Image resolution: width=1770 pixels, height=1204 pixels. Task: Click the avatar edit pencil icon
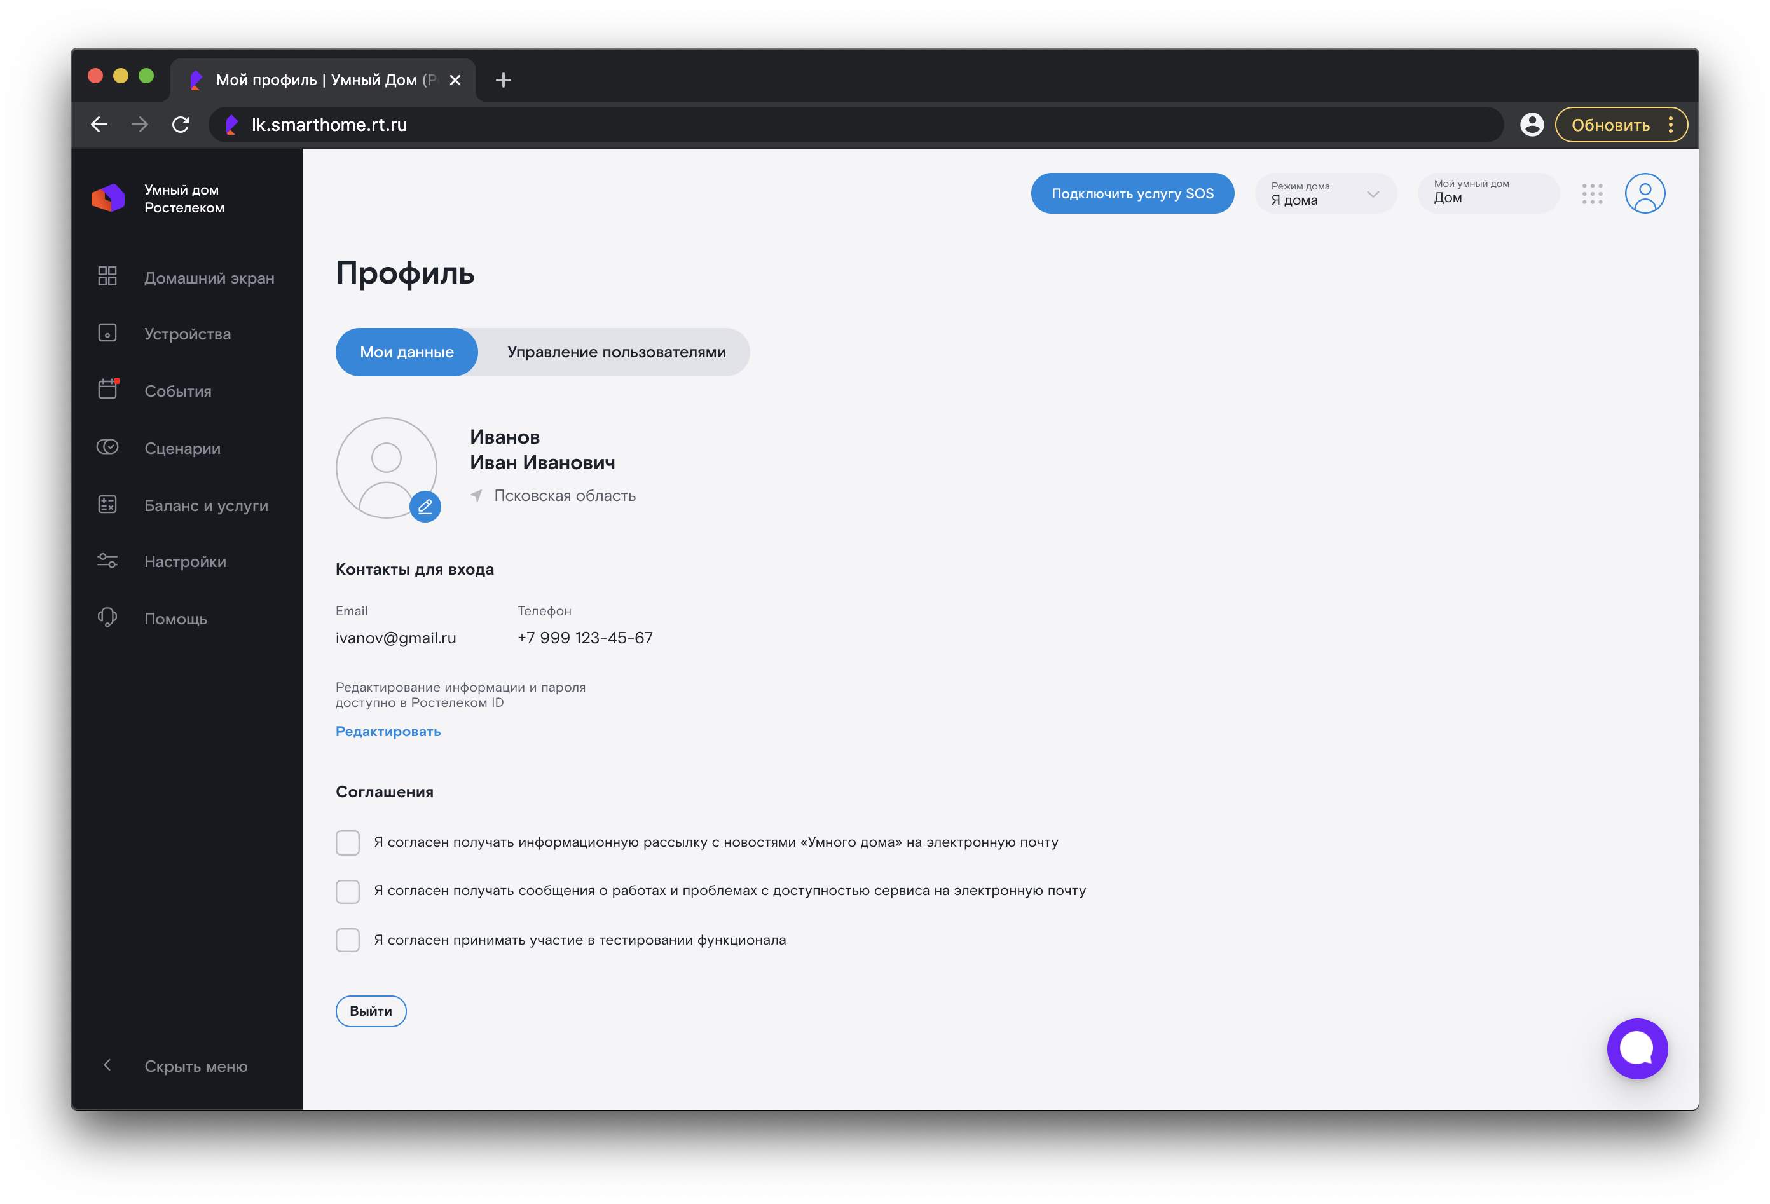(425, 507)
